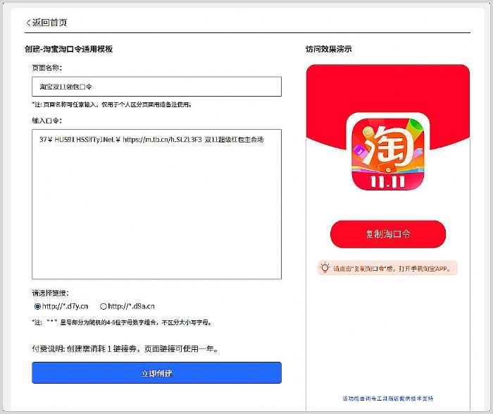Viewport: 493px width, 414px height.
Task: Click the tech support footer link
Action: (387, 398)
